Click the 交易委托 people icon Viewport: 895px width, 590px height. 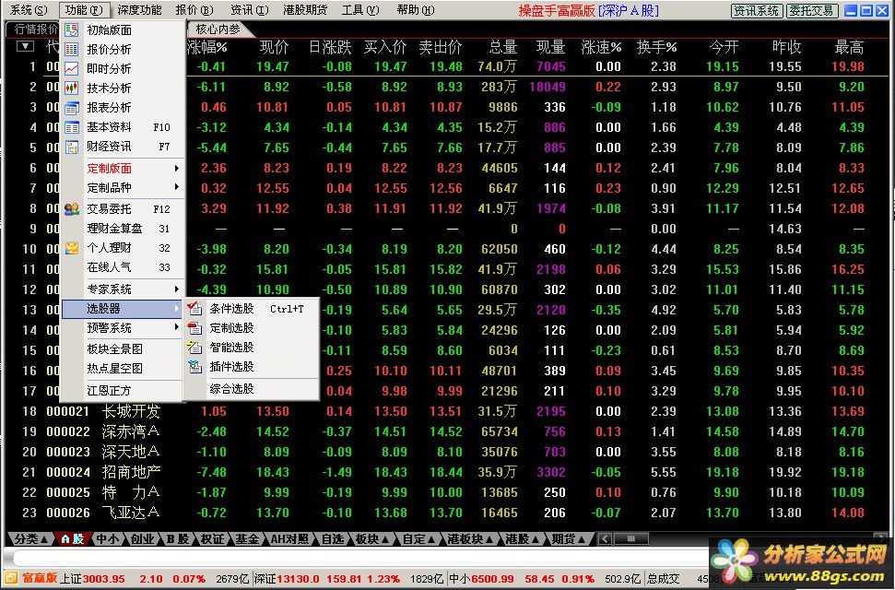(71, 209)
